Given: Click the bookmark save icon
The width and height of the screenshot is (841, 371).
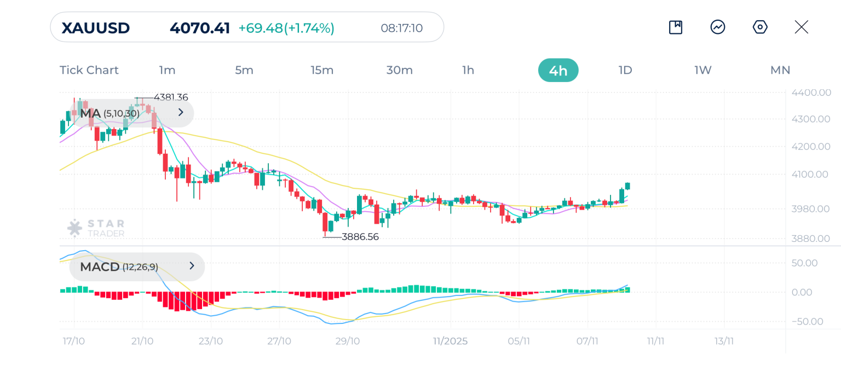Looking at the screenshot, I should 676,27.
